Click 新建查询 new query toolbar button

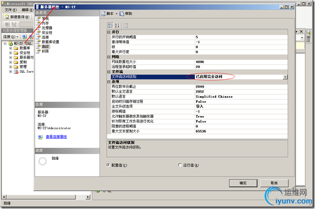(x=17, y=17)
